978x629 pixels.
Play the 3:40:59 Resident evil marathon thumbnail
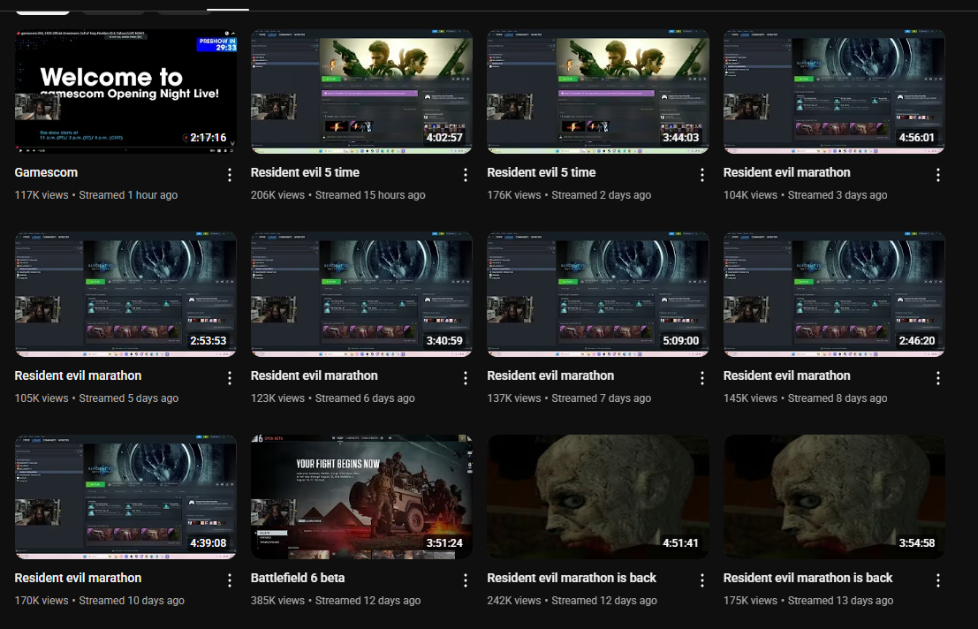pyautogui.click(x=361, y=294)
